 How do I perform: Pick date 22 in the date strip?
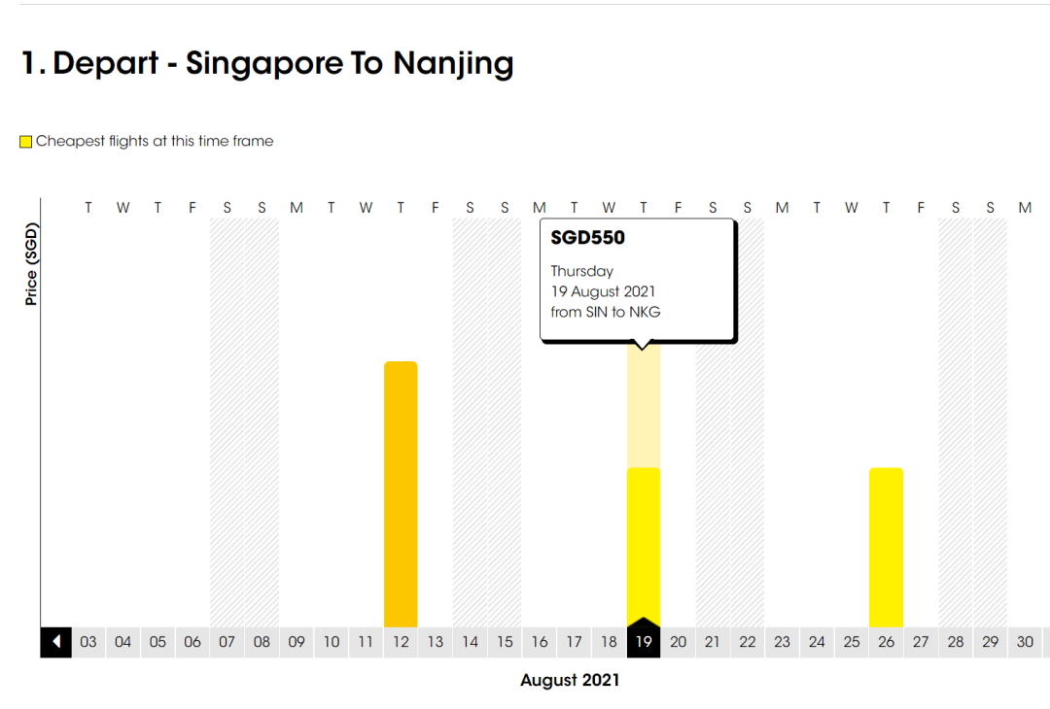(x=748, y=642)
